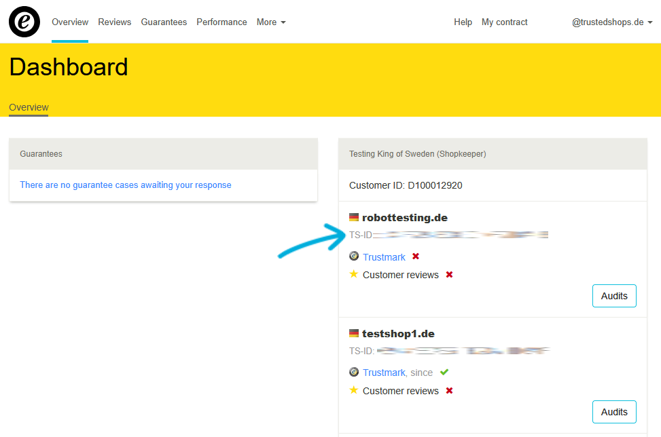Click German flag beside robottesting.de
The image size is (661, 437).
tap(353, 218)
